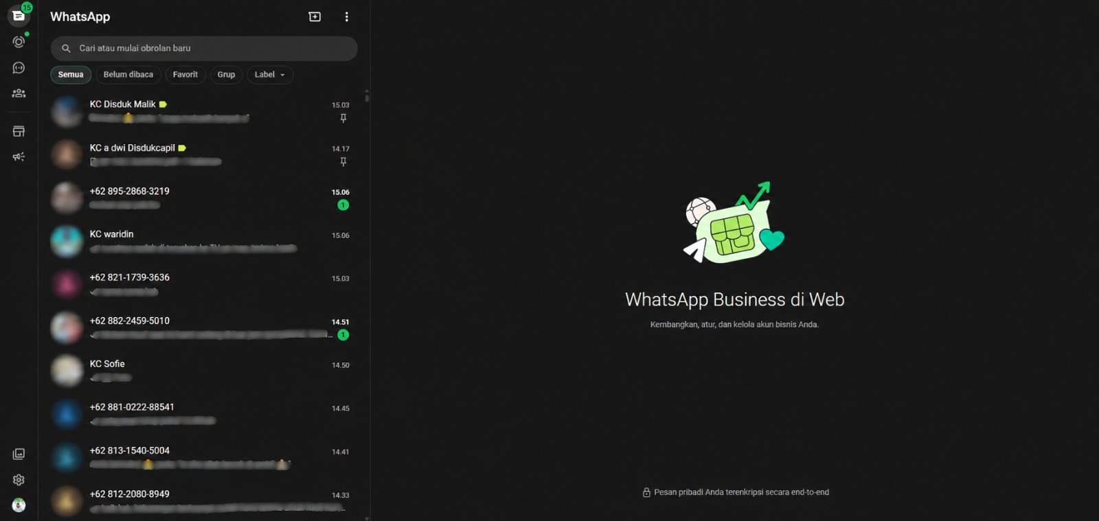Open chat +62 882-2459-5010
1099x521 pixels.
pyautogui.click(x=204, y=327)
